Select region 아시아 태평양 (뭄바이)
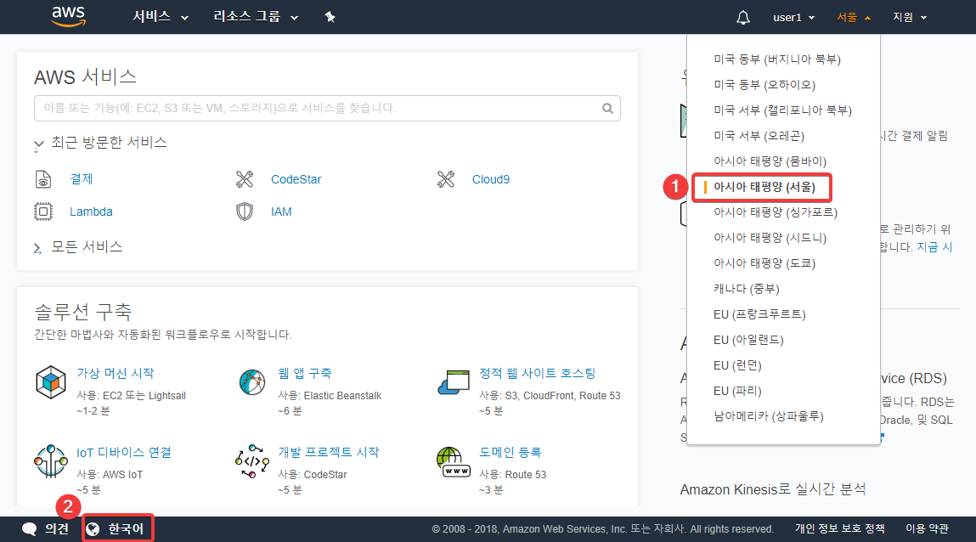The image size is (976, 542). pos(770,161)
